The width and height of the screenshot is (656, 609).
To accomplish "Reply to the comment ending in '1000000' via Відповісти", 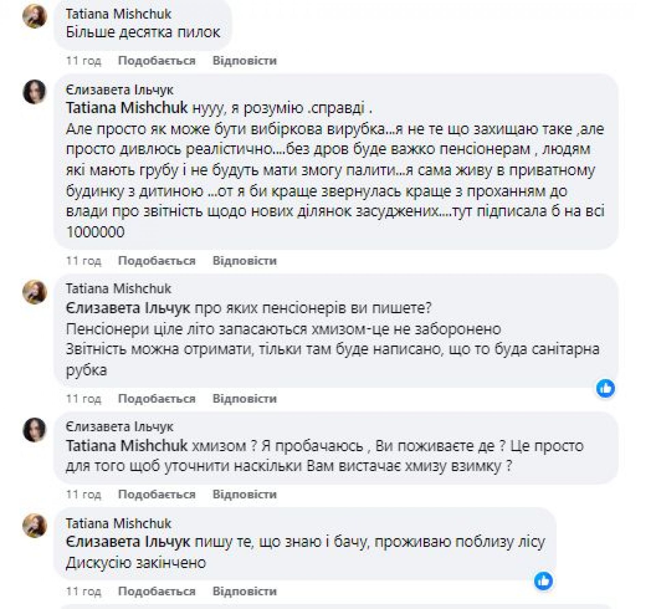I will pyautogui.click(x=244, y=261).
